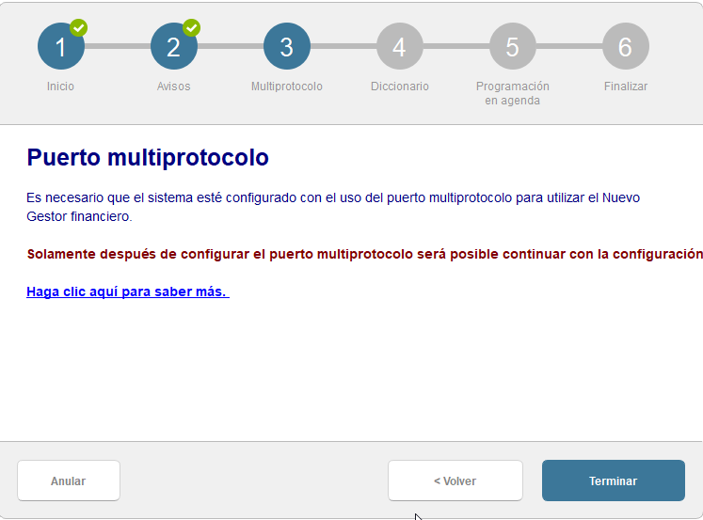Screen dimensions: 703x520
Task: Click green checkmark on step 1
Action: [x=79, y=28]
